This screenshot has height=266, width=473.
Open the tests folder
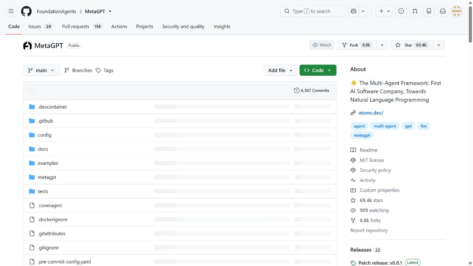click(x=43, y=191)
